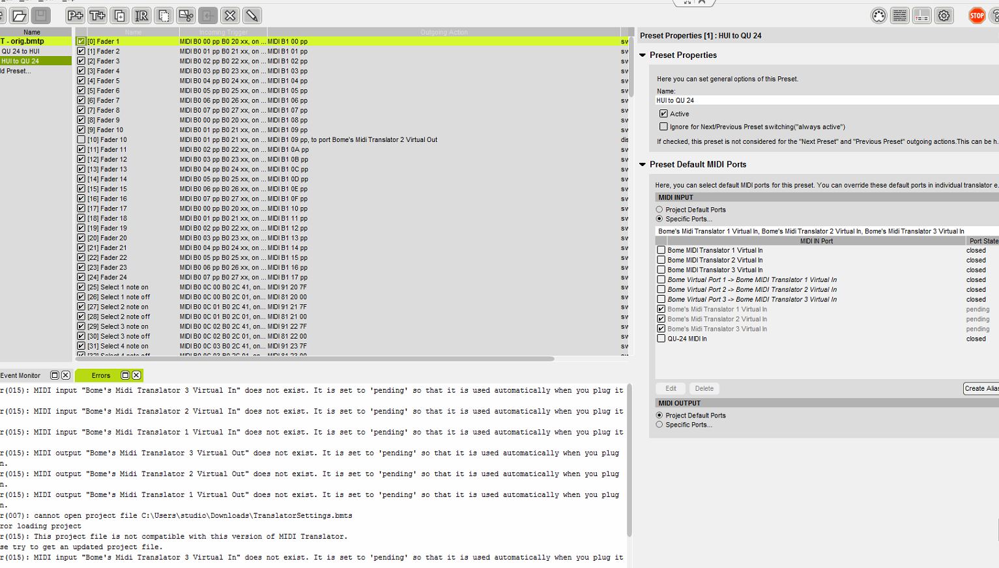Click the Edit port alias button
This screenshot has height=568, width=999.
[x=671, y=388]
